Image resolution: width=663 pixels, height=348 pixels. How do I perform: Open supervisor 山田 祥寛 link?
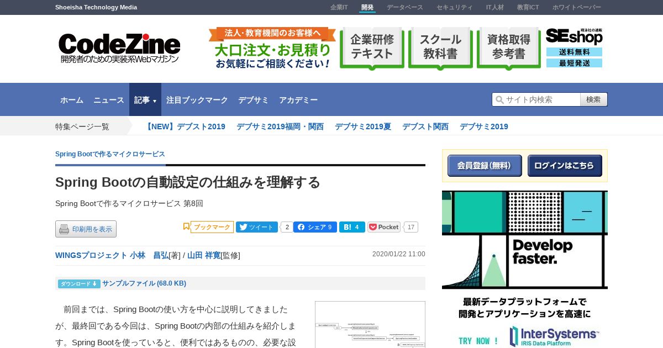tap(204, 255)
